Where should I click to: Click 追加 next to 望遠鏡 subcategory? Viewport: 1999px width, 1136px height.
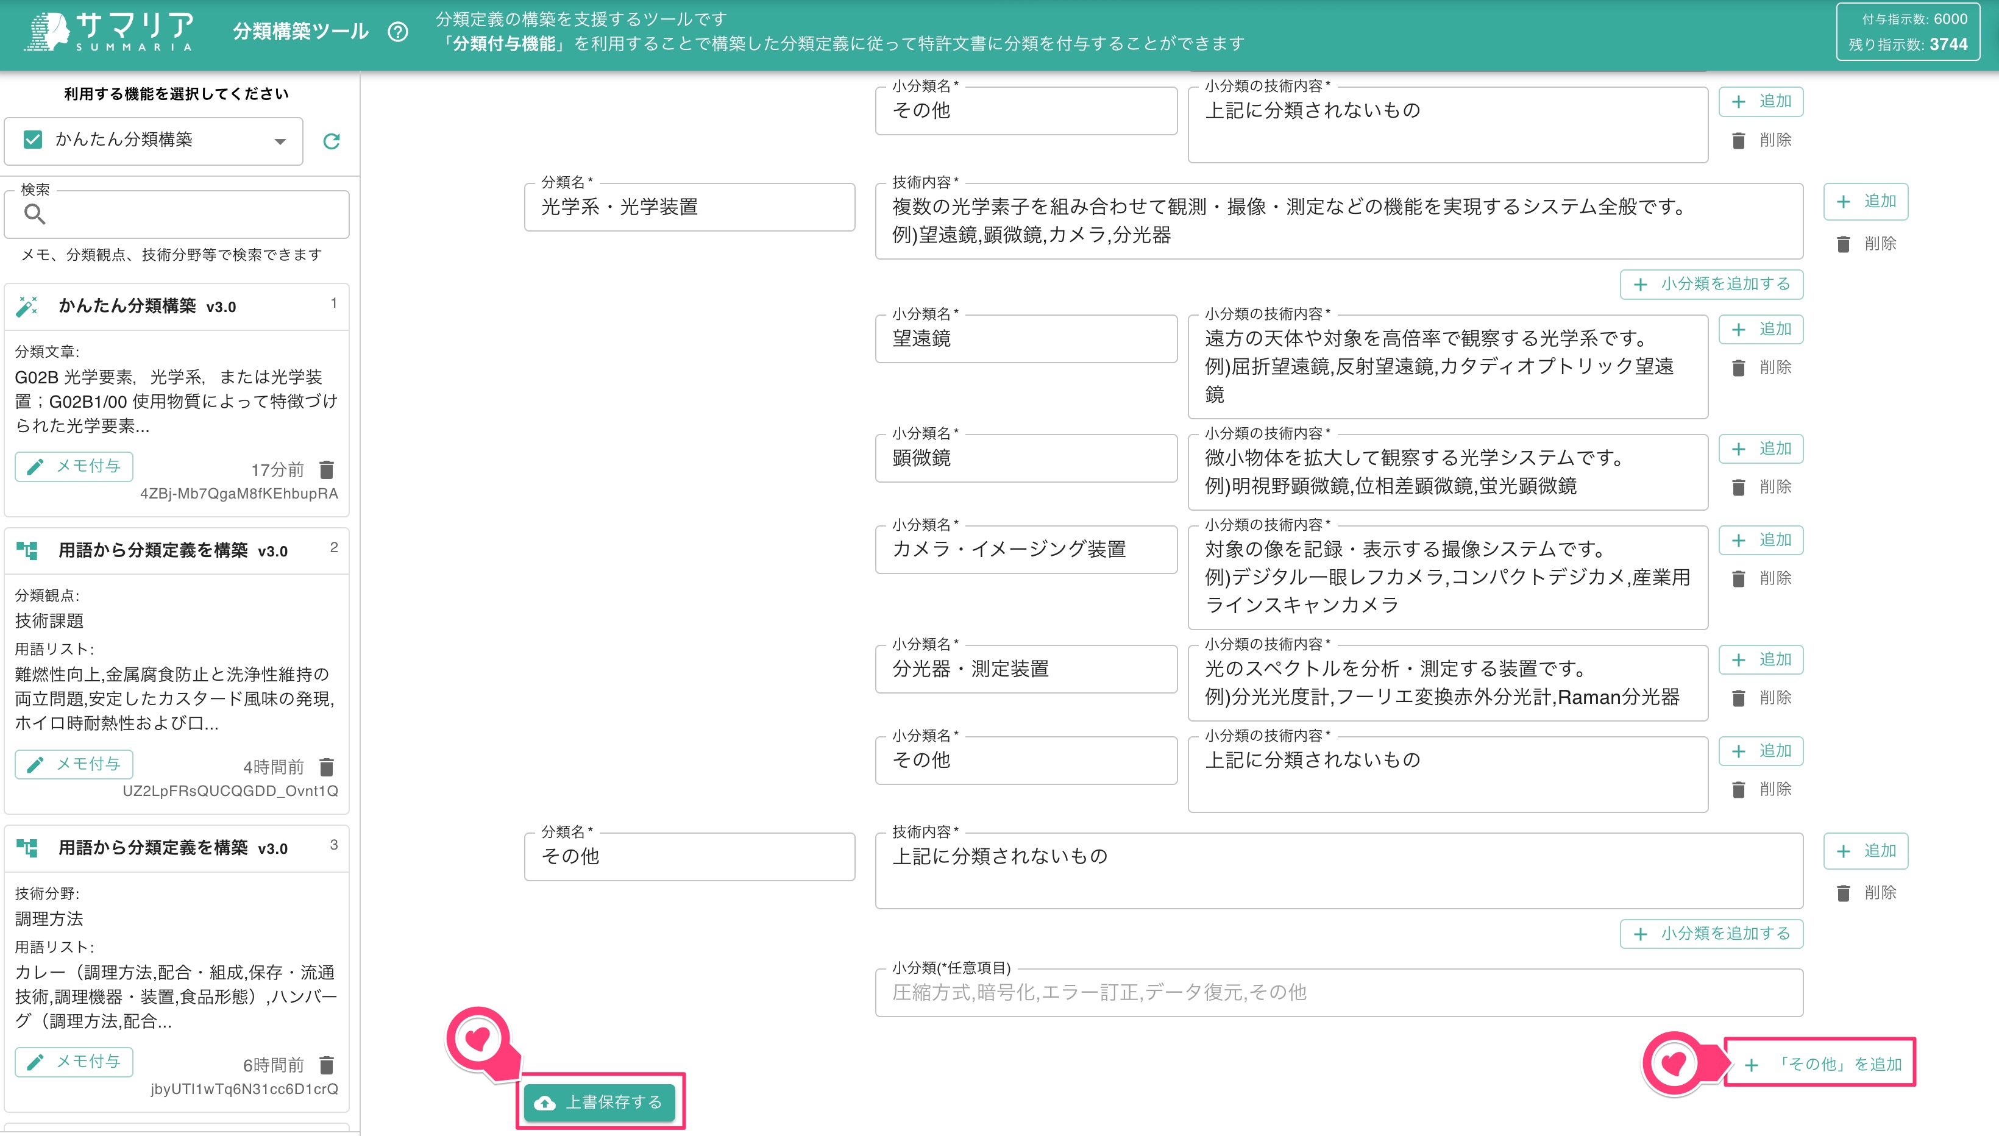(x=1761, y=329)
